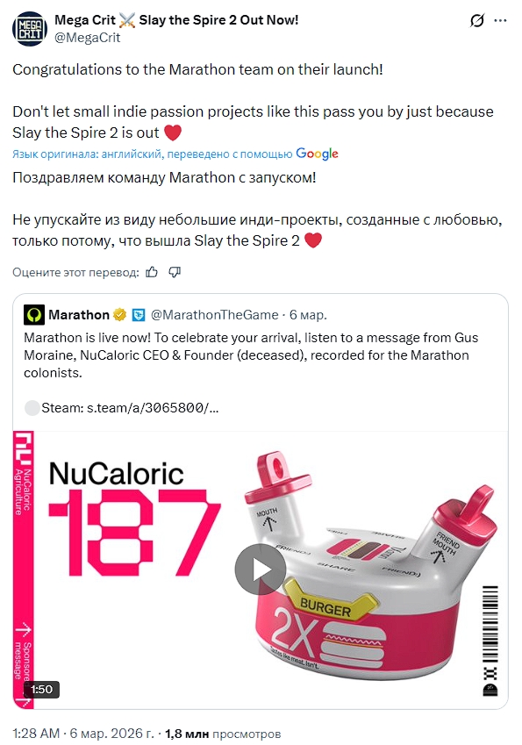
Task: Open the @MegaCrit handle link
Action: tap(88, 38)
